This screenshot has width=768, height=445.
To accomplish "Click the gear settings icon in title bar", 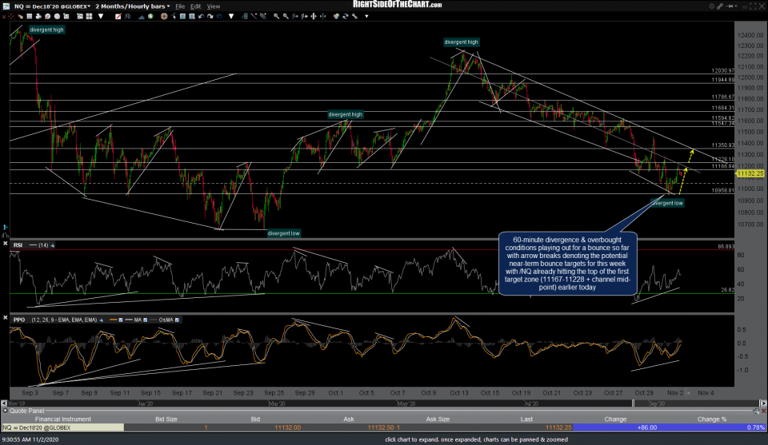I will 712,6.
